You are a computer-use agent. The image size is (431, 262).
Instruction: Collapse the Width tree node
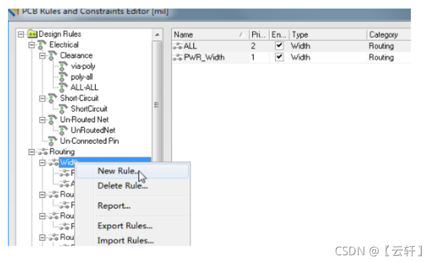point(42,162)
